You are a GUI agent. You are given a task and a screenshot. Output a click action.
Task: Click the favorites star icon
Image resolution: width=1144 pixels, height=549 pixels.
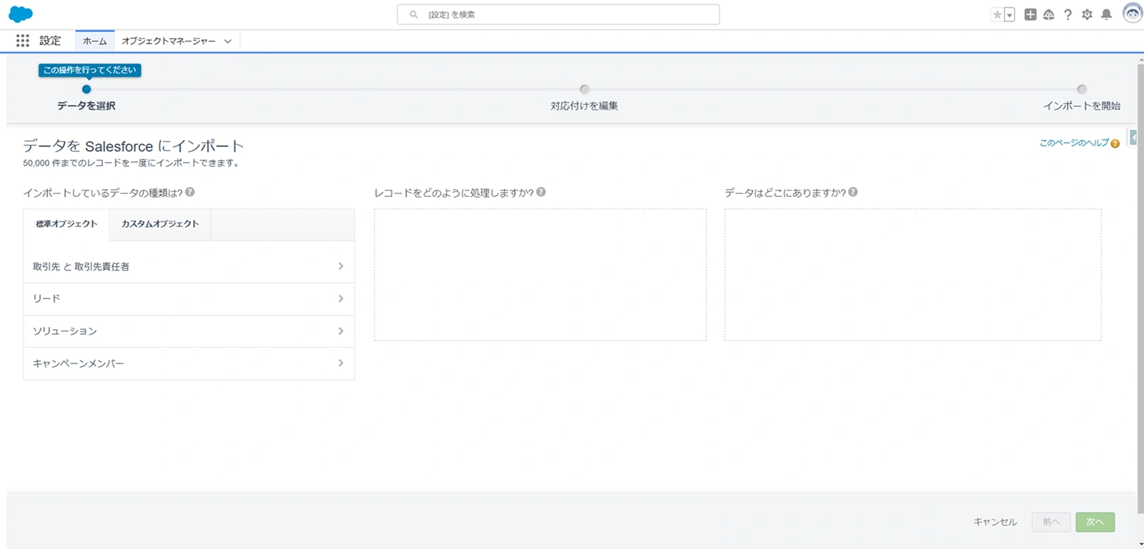997,14
